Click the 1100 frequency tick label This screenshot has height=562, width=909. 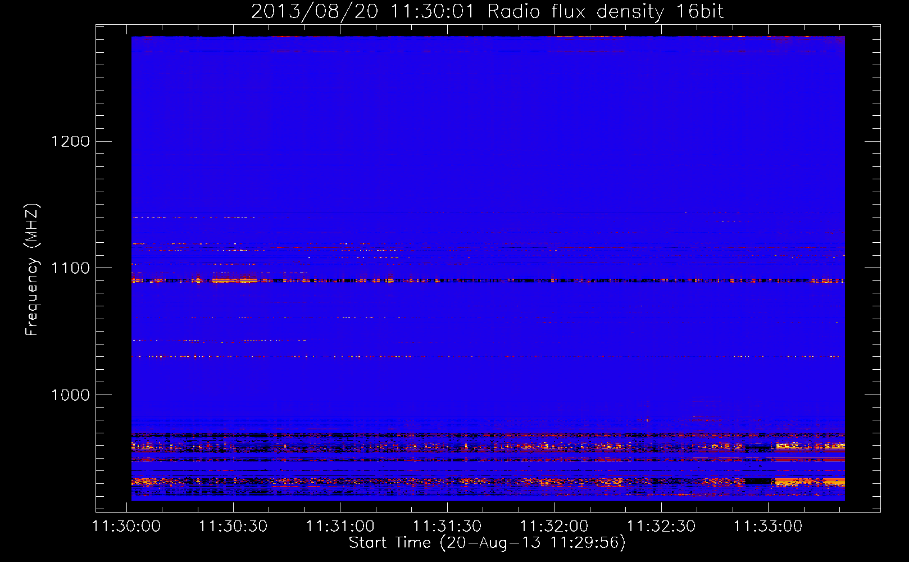coord(71,268)
